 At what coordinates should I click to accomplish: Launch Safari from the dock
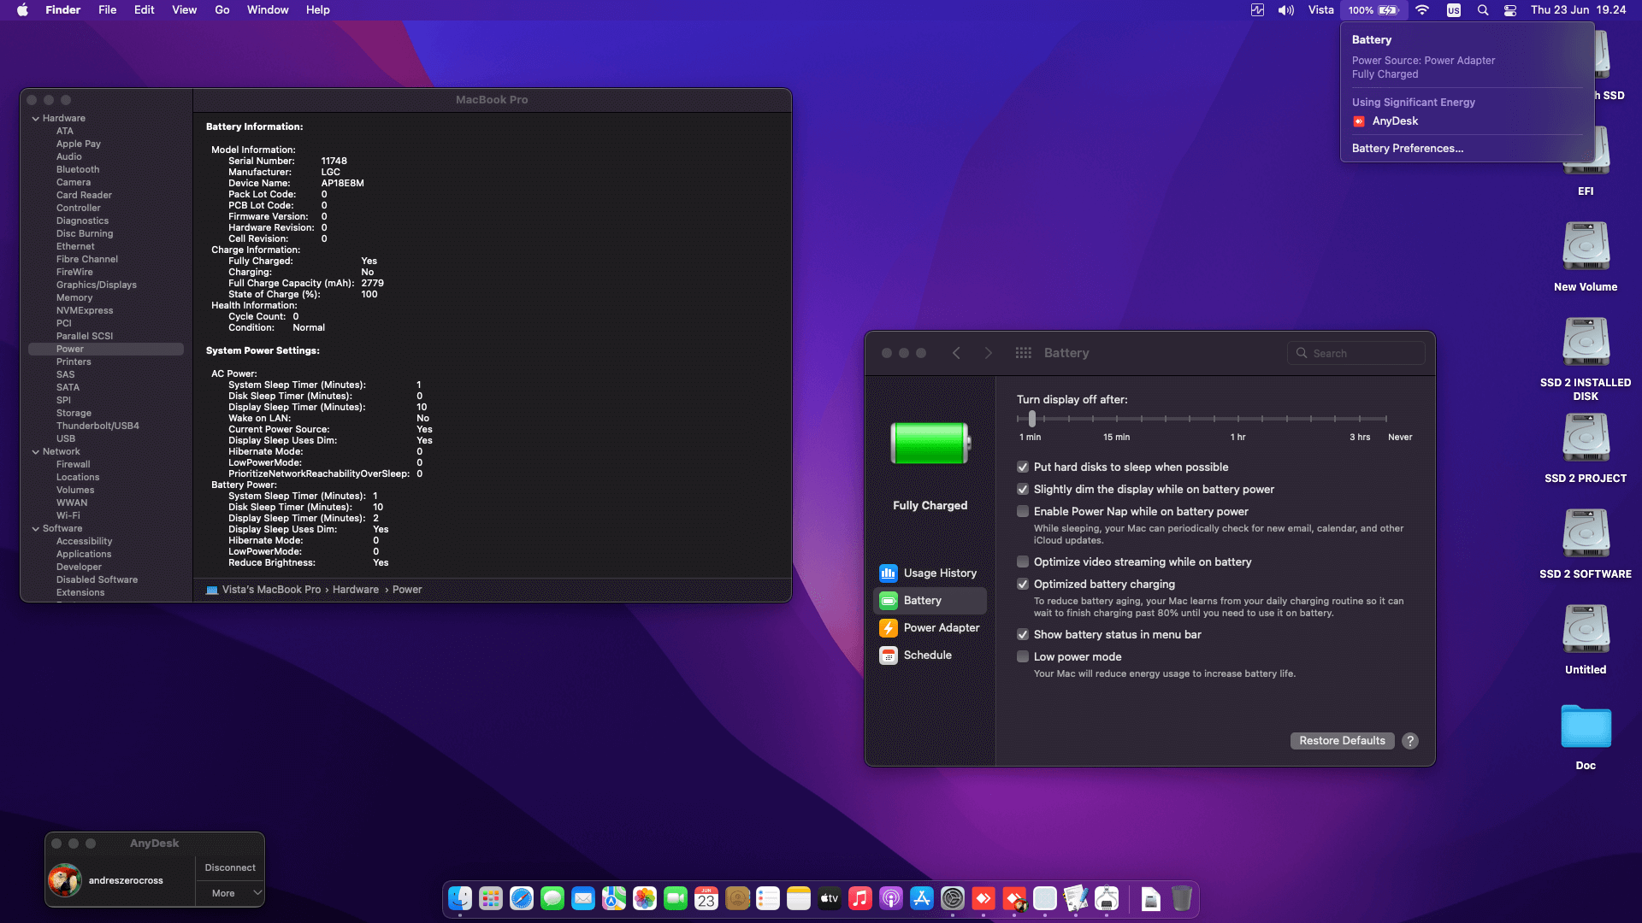point(522,898)
